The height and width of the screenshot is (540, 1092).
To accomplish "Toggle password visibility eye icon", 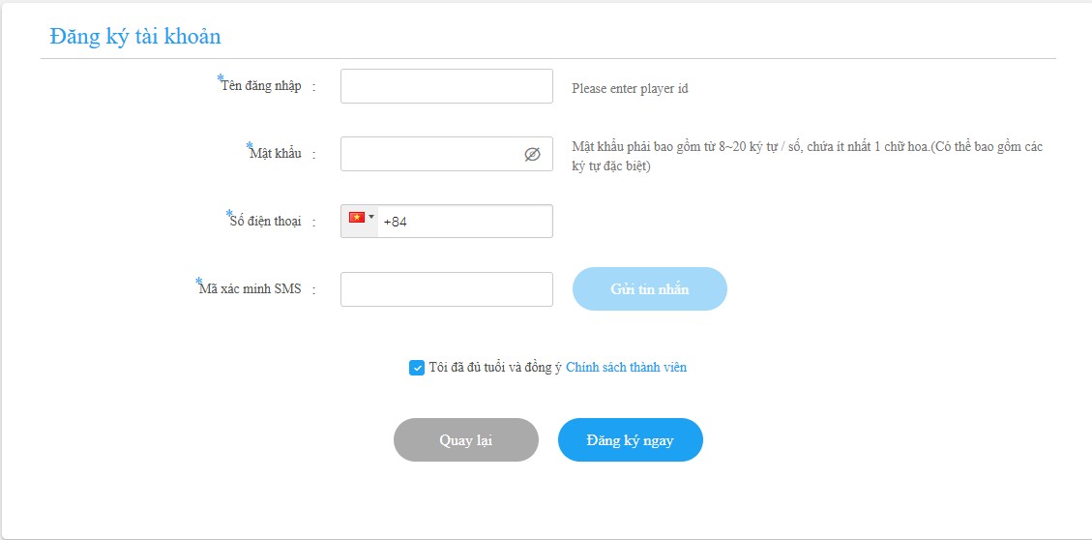I will click(x=532, y=154).
